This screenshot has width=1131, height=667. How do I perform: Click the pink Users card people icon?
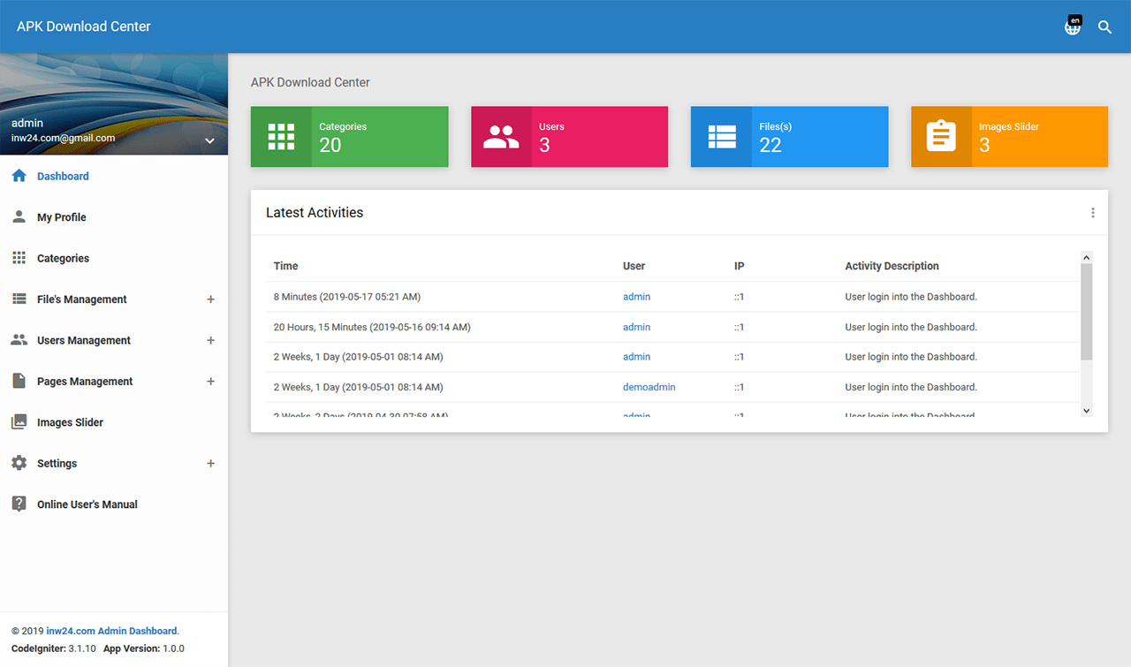coord(501,137)
